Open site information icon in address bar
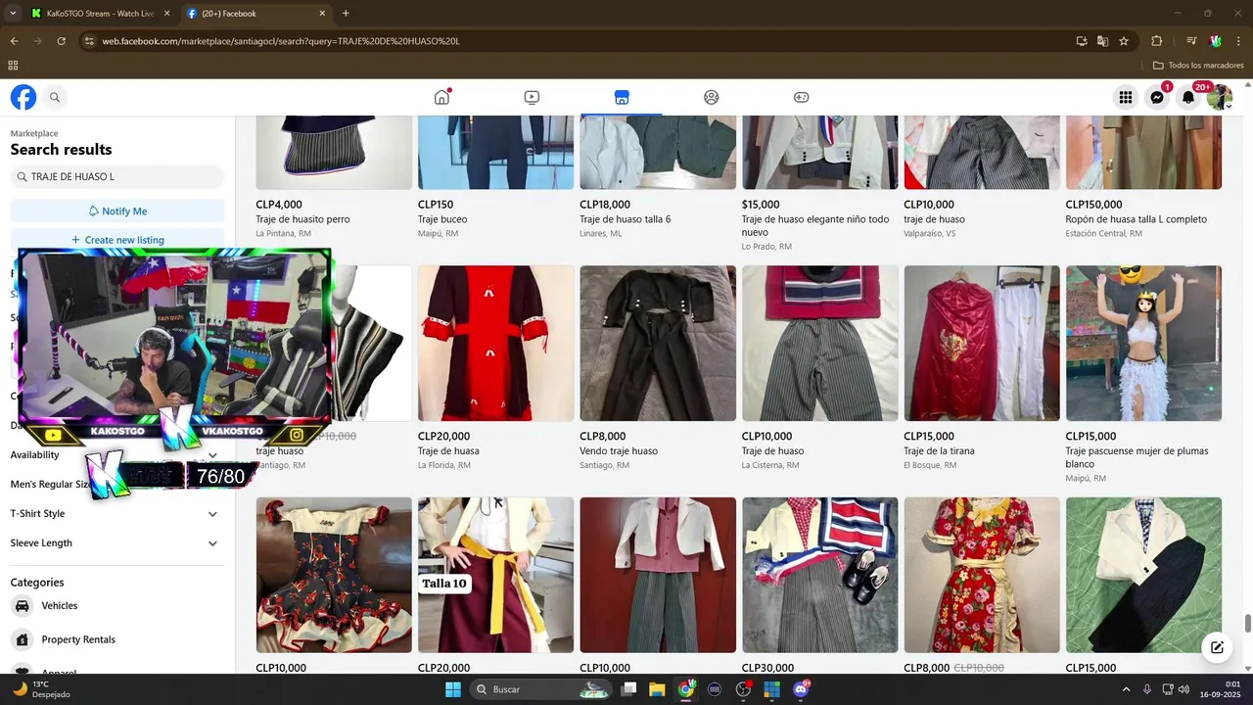The image size is (1253, 705). (89, 41)
